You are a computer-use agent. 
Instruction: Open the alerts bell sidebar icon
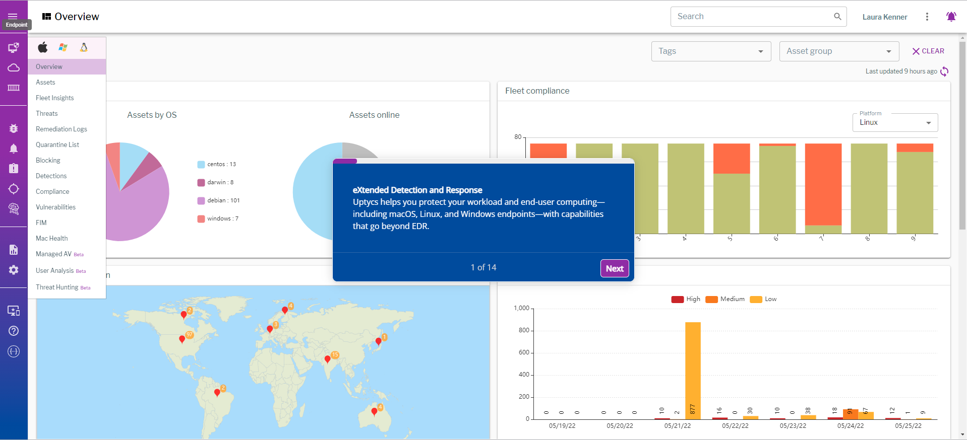pyautogui.click(x=14, y=149)
